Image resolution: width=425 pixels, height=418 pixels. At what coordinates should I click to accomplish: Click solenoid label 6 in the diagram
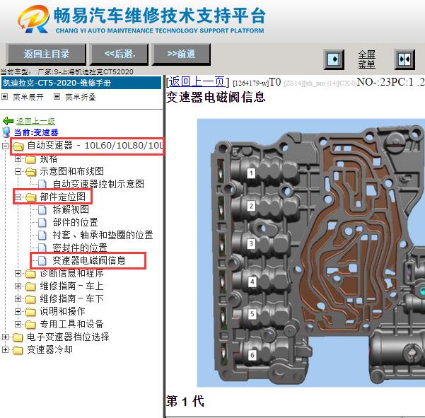click(252, 355)
